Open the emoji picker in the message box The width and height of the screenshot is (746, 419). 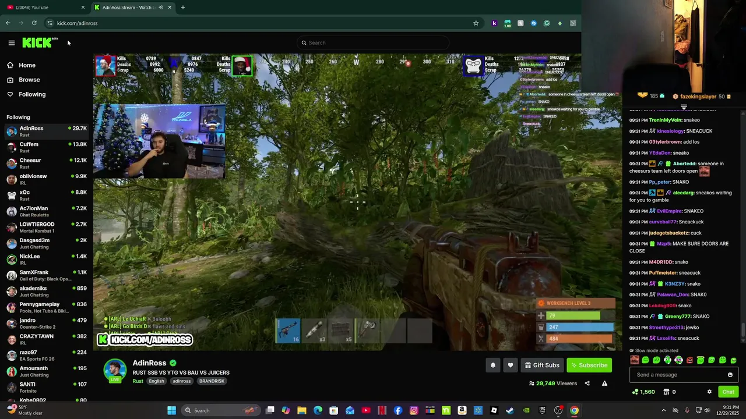[x=730, y=375]
